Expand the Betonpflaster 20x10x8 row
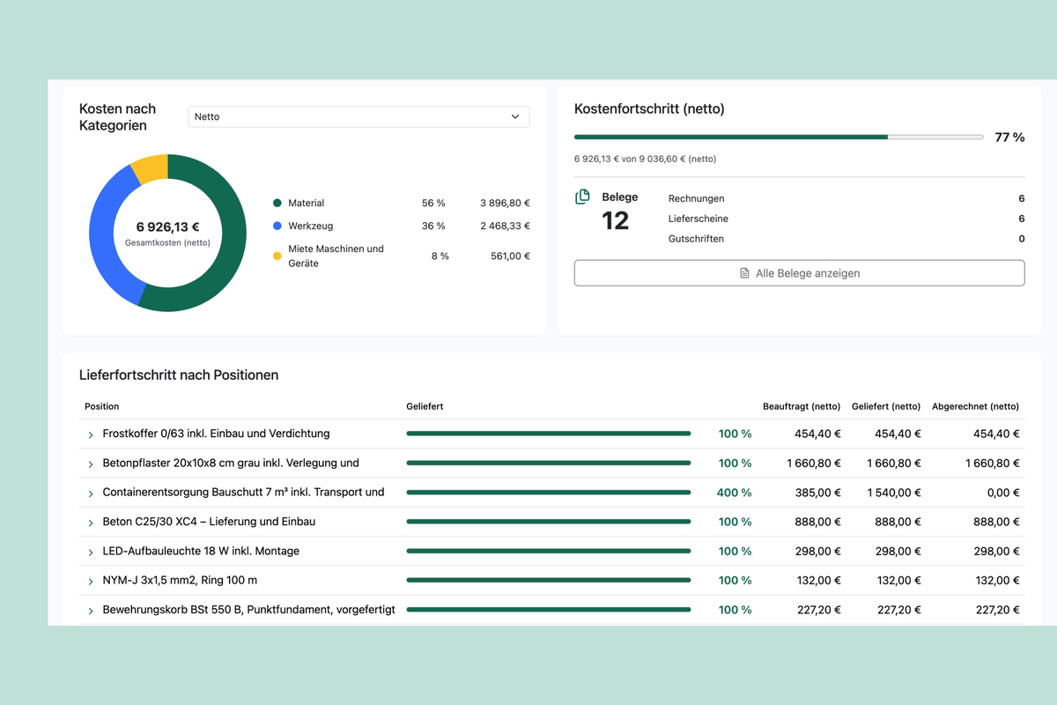 pyautogui.click(x=90, y=464)
